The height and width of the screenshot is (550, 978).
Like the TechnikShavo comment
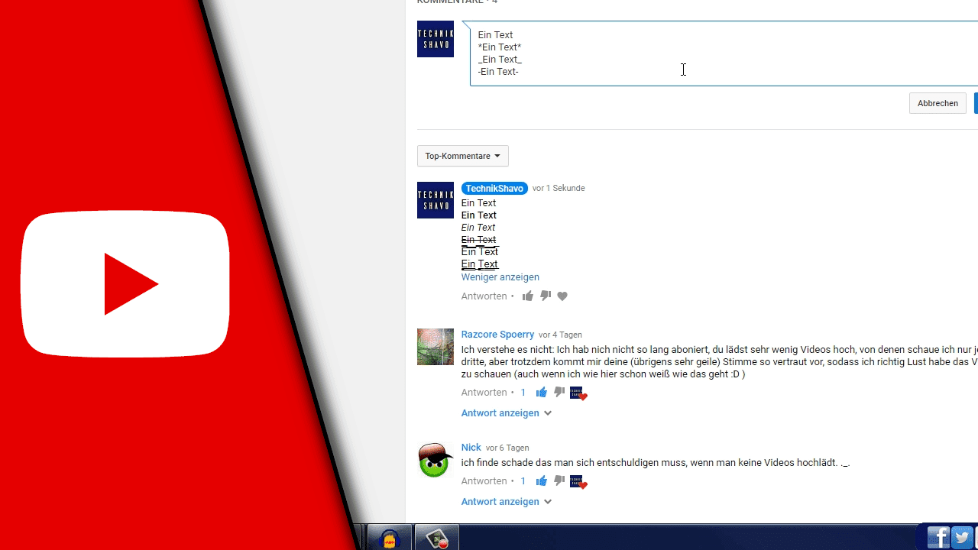(x=528, y=296)
